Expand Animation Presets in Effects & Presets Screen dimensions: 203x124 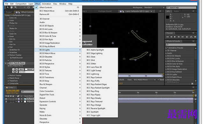tap(166, 48)
